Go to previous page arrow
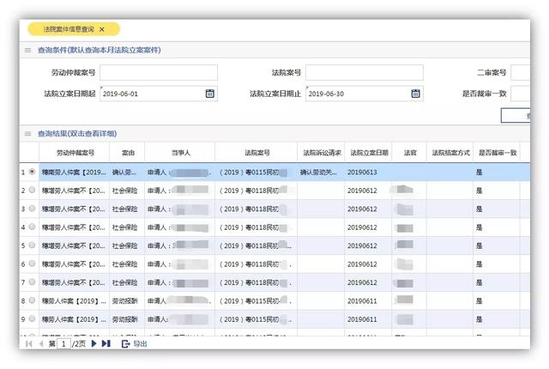Viewport: 549px width, 369px height. click(41, 344)
